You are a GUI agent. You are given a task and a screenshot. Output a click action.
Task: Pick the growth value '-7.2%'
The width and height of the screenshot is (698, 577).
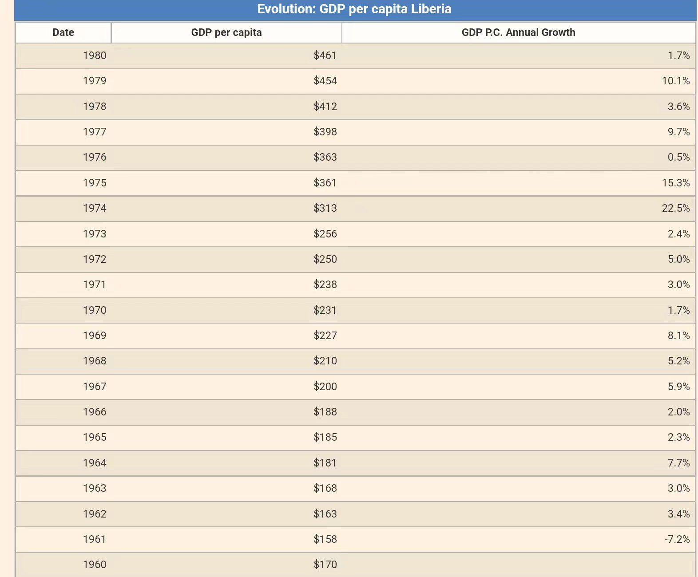[677, 539]
